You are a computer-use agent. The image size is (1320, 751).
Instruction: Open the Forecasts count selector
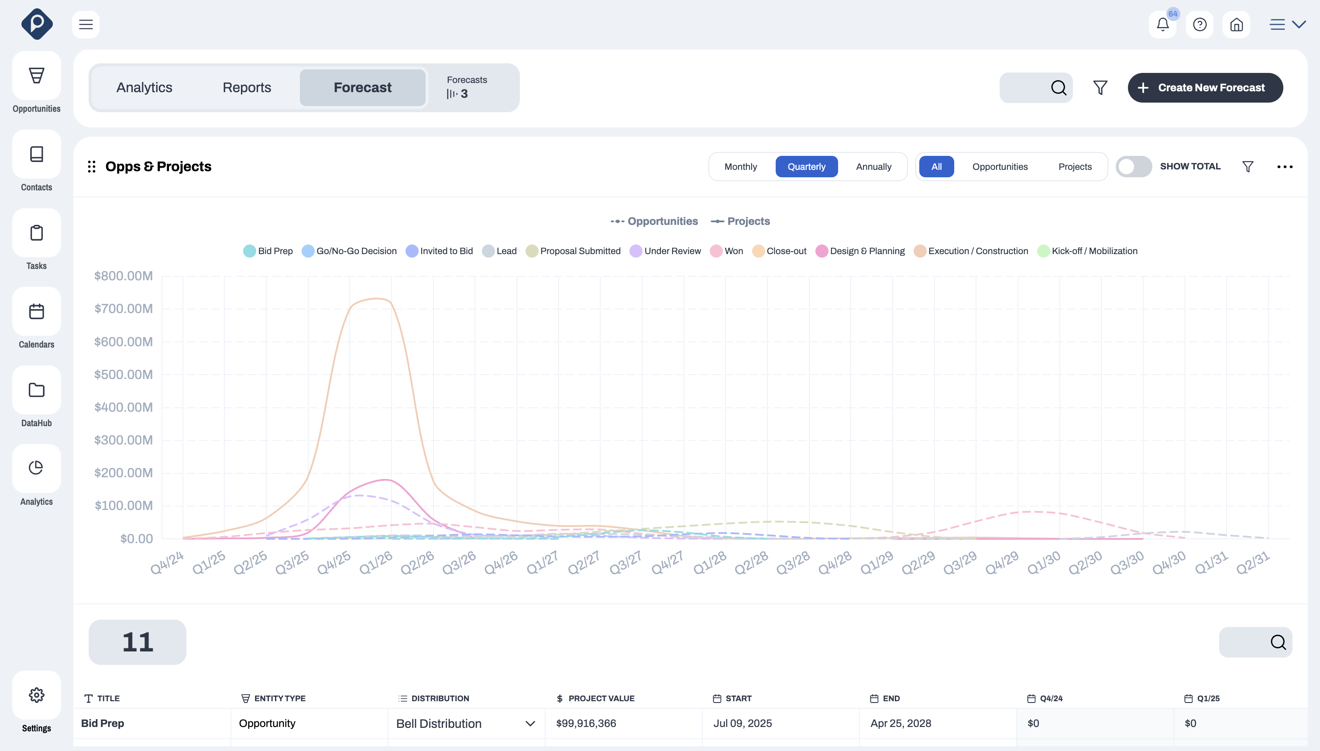tap(467, 87)
